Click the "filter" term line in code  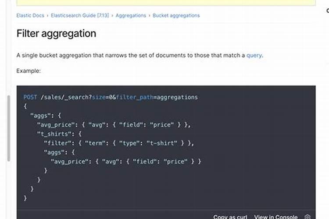point(119,143)
